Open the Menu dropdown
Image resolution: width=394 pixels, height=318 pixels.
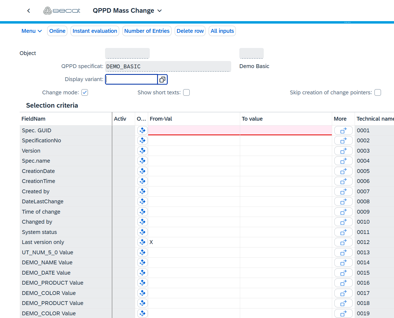pyautogui.click(x=31, y=31)
